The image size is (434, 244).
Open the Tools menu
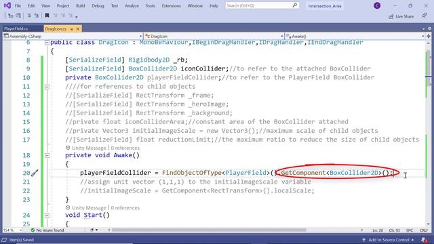point(151,6)
